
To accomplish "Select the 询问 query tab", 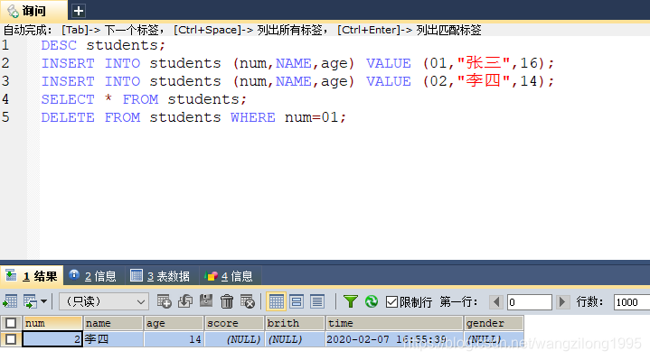I will (33, 11).
